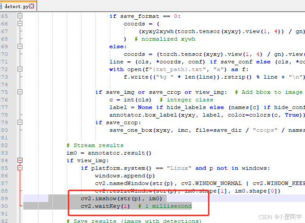Click the '# normalized xywh' comment
The image size is (305, 223).
(165, 39)
